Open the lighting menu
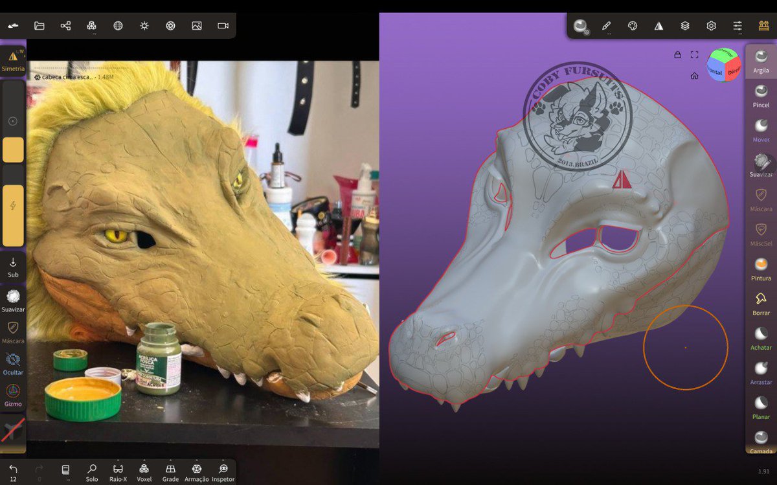 [x=144, y=26]
